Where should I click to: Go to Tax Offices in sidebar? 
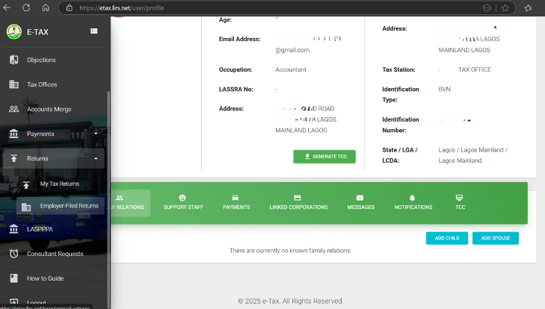pos(42,84)
